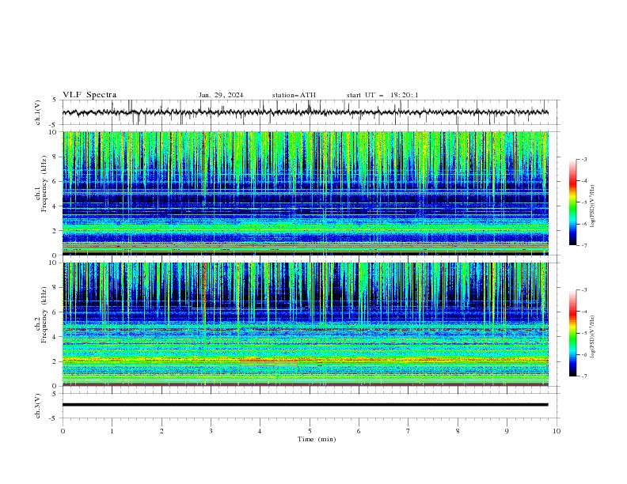Viewport: 627px width, 484px height.
Task: Click time-axis tick label "5"
Action: pyautogui.click(x=310, y=431)
